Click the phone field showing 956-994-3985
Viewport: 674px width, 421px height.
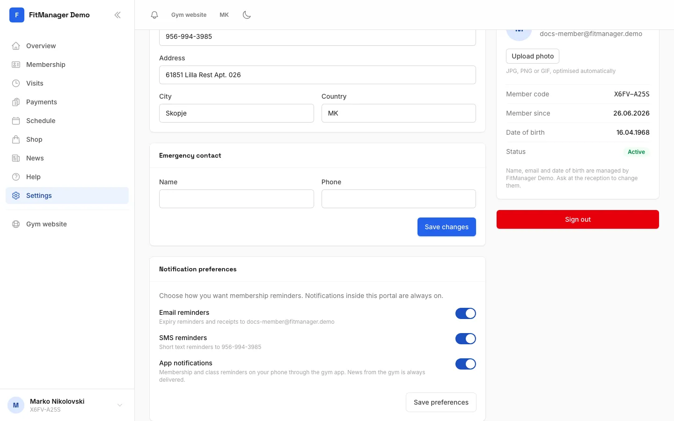317,37
